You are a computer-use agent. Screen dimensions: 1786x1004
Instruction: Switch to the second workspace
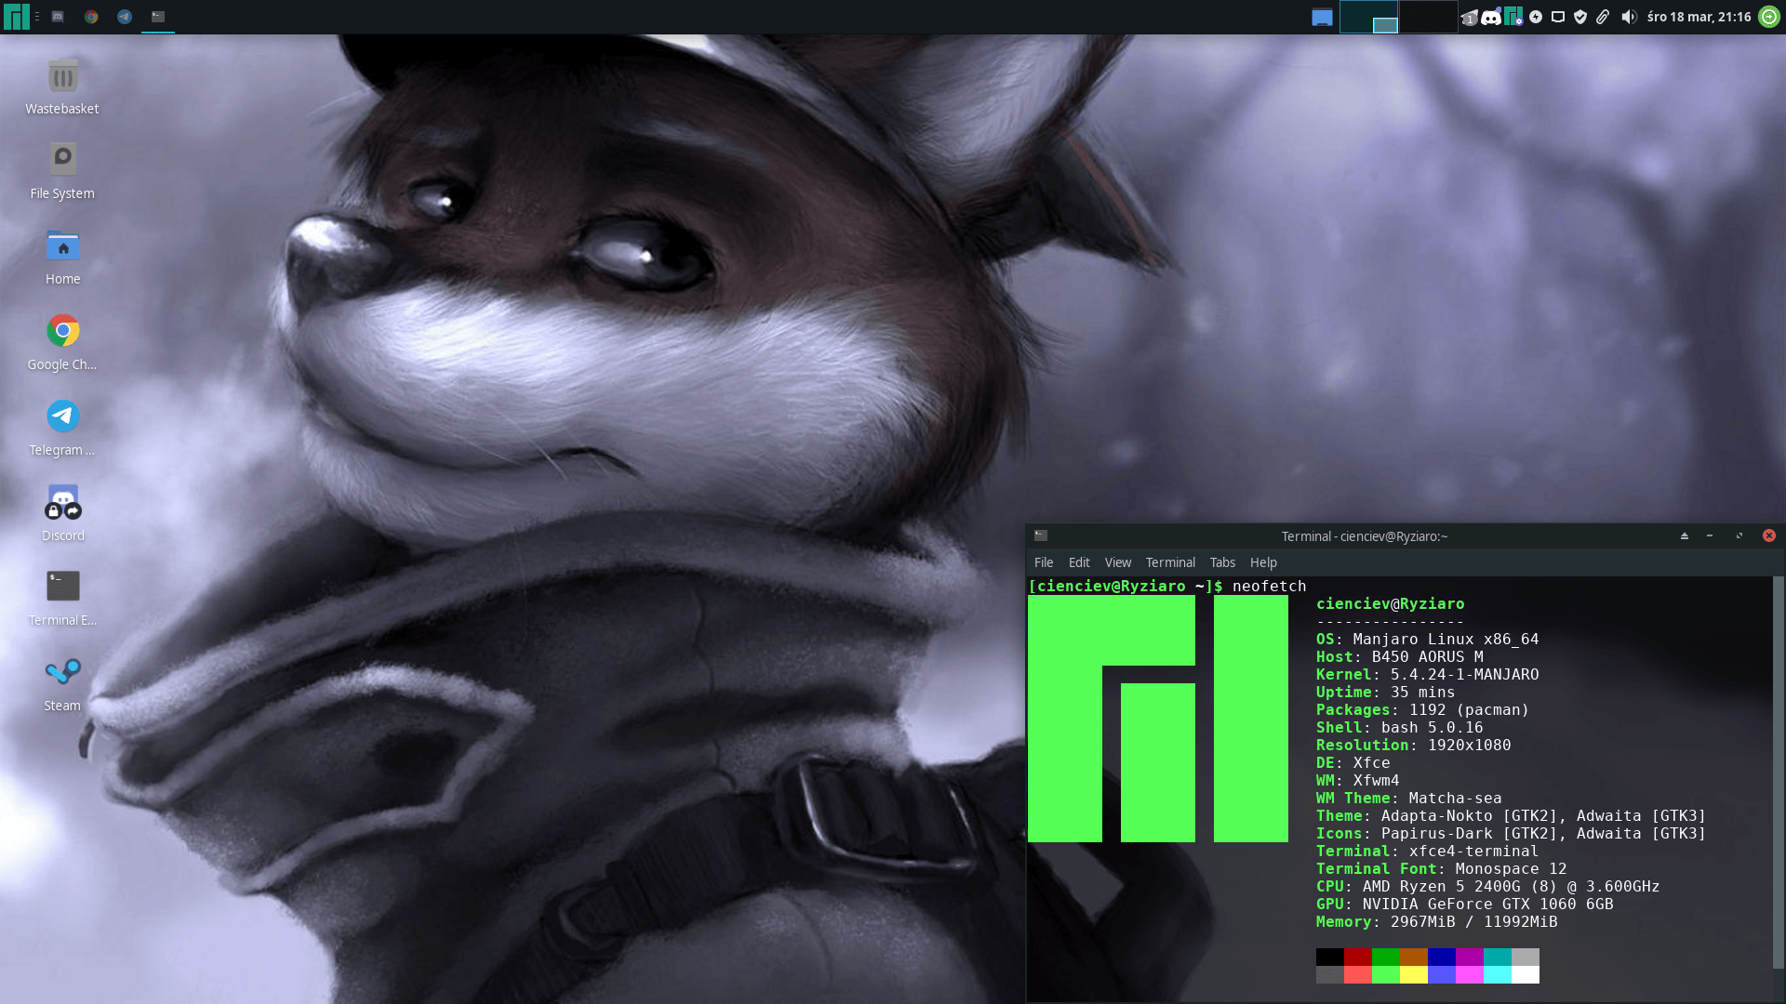pos(1428,17)
